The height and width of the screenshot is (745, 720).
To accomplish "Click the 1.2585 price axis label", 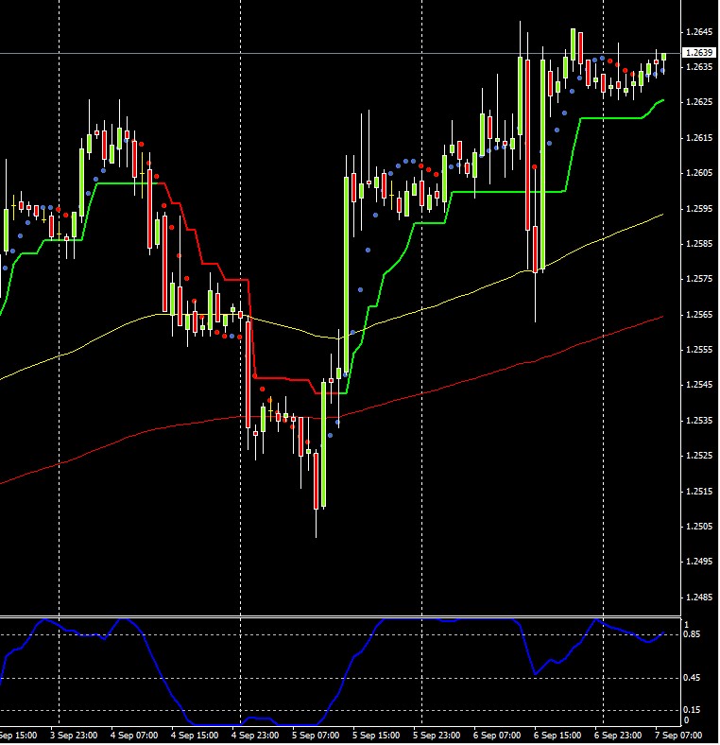I will [699, 244].
